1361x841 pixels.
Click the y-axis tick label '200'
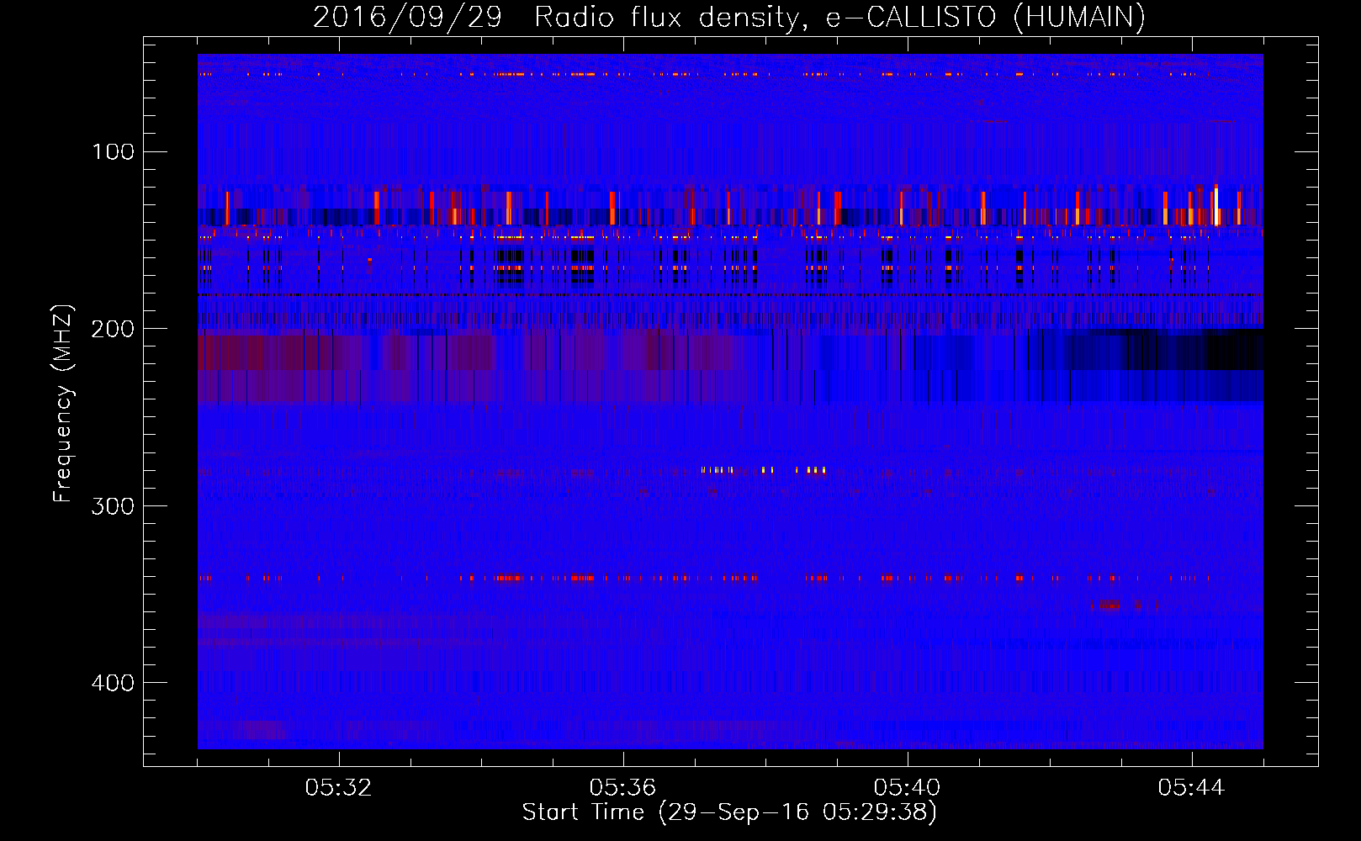(113, 329)
